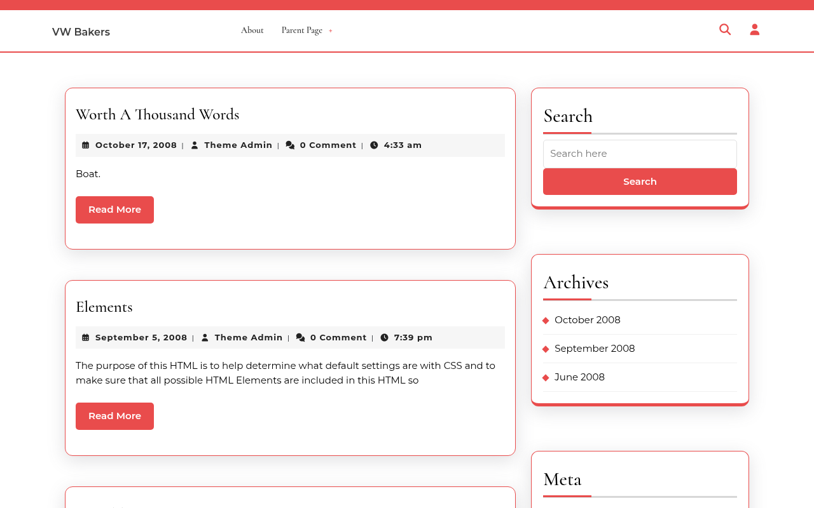814x508 pixels.
Task: Open the About menu item
Action: click(252, 30)
